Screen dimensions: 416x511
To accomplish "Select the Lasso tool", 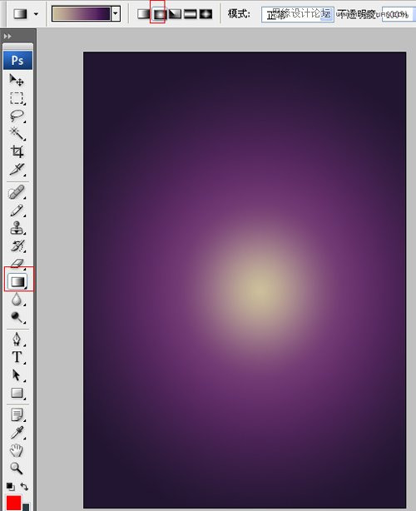I will [x=17, y=116].
